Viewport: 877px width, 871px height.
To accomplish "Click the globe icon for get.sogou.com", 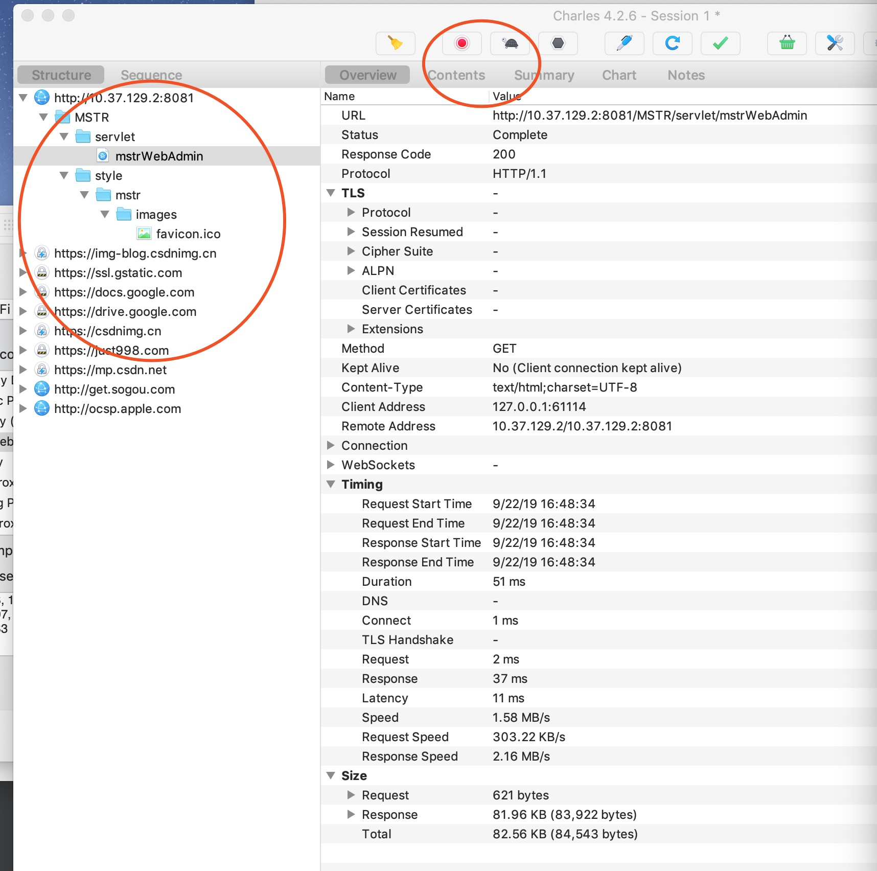I will pos(42,389).
